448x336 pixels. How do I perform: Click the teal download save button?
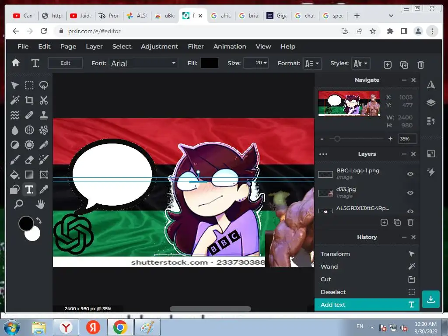430,299
